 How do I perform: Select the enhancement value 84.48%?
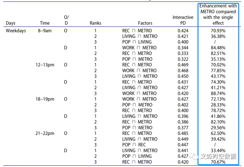[218, 48]
